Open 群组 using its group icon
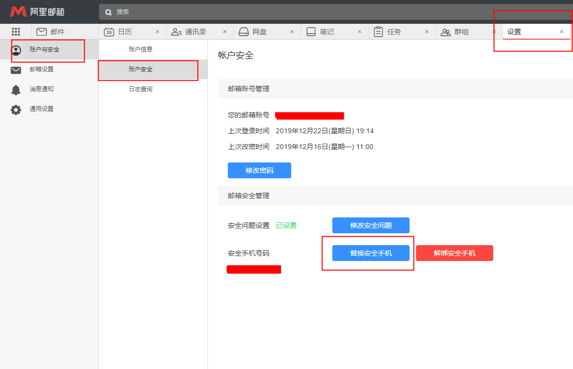 coord(445,31)
